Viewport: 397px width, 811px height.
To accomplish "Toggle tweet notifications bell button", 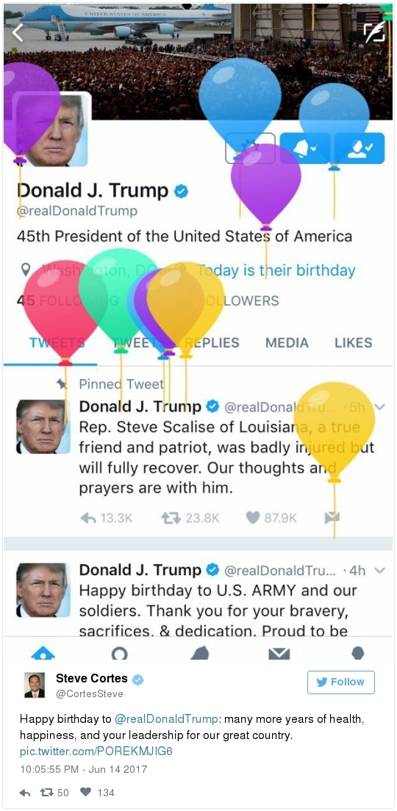I will coord(304,148).
